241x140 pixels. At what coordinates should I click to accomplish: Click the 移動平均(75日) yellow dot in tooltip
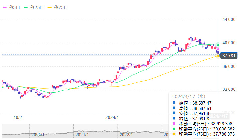pos(174,134)
